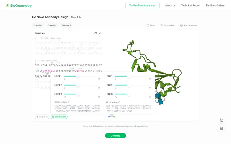This screenshot has height=144, width=231.
Task: Open the De Novo Gallery page
Action: [x=215, y=5]
